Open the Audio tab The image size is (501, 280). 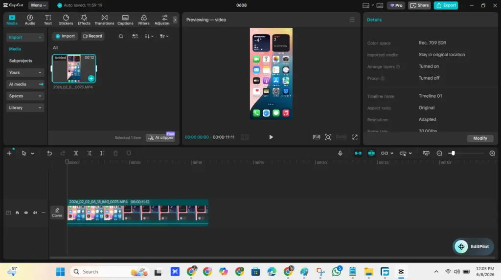pos(30,20)
